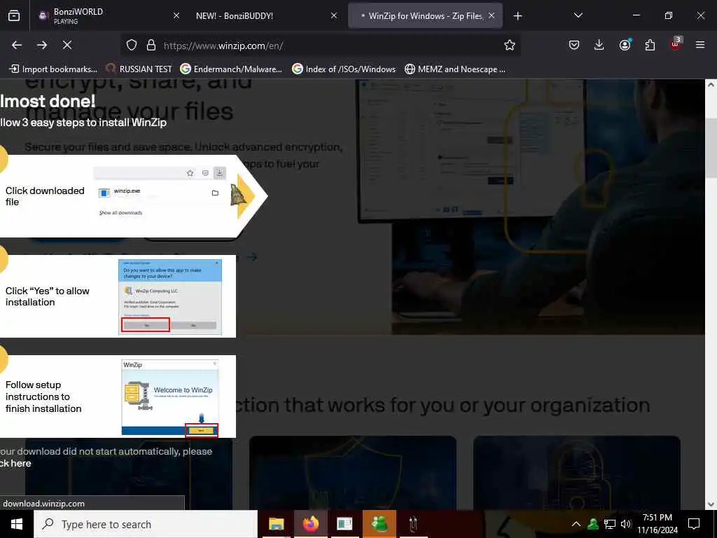Click the green user tray icon
The image size is (717, 538).
(x=593, y=524)
